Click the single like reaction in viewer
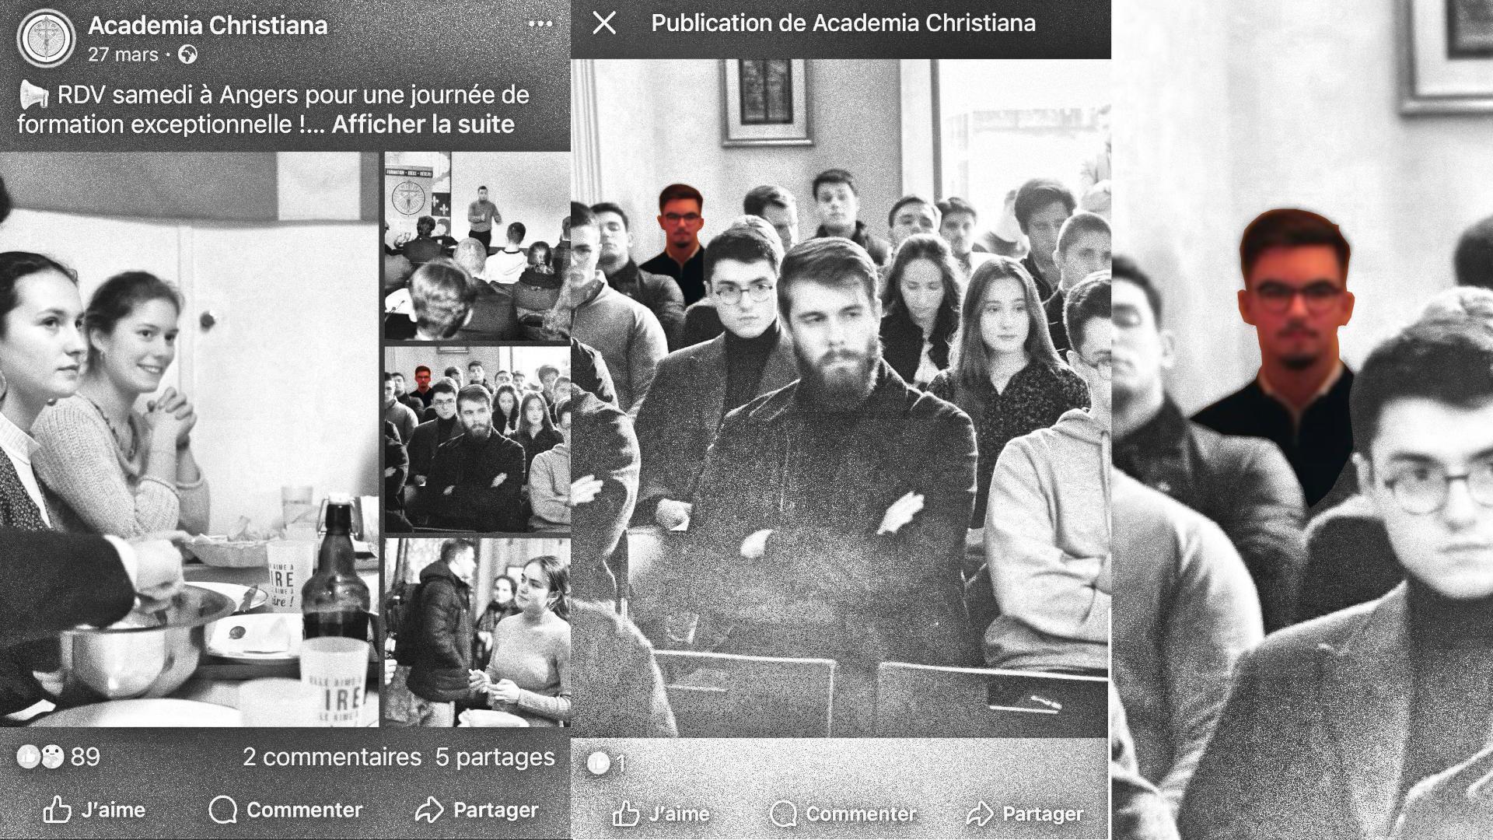The height and width of the screenshot is (840, 1493). pyautogui.click(x=607, y=764)
